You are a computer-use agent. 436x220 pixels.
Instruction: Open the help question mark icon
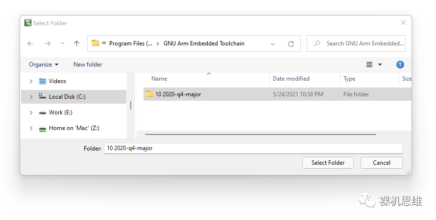pos(400,65)
